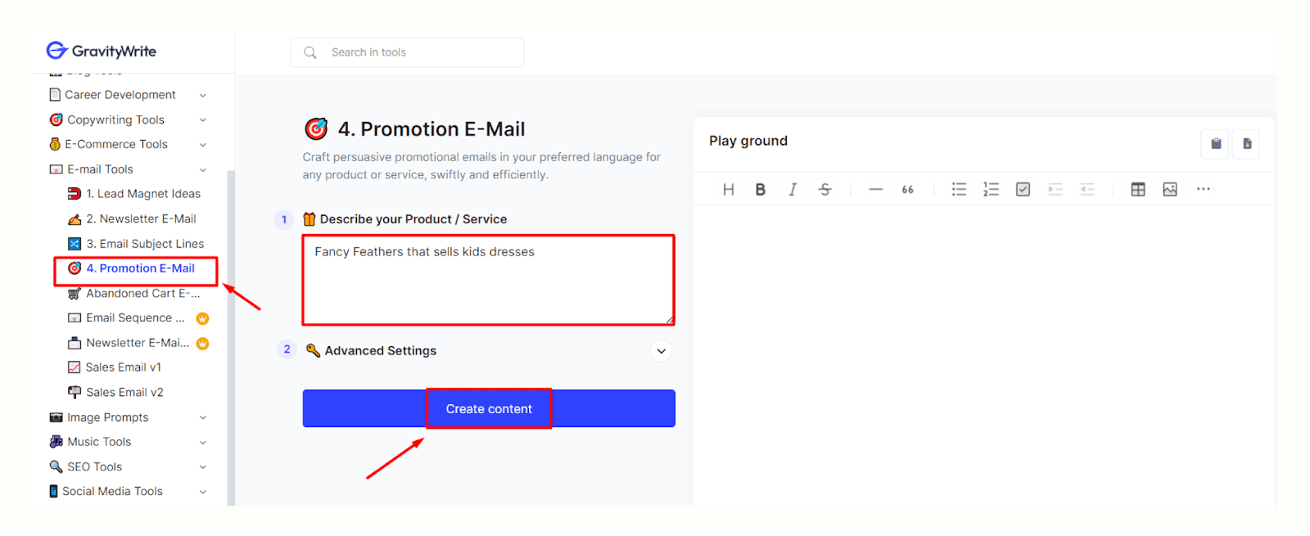1310x536 pixels.
Task: Open Sales Email v2 tool
Action: tap(115, 392)
